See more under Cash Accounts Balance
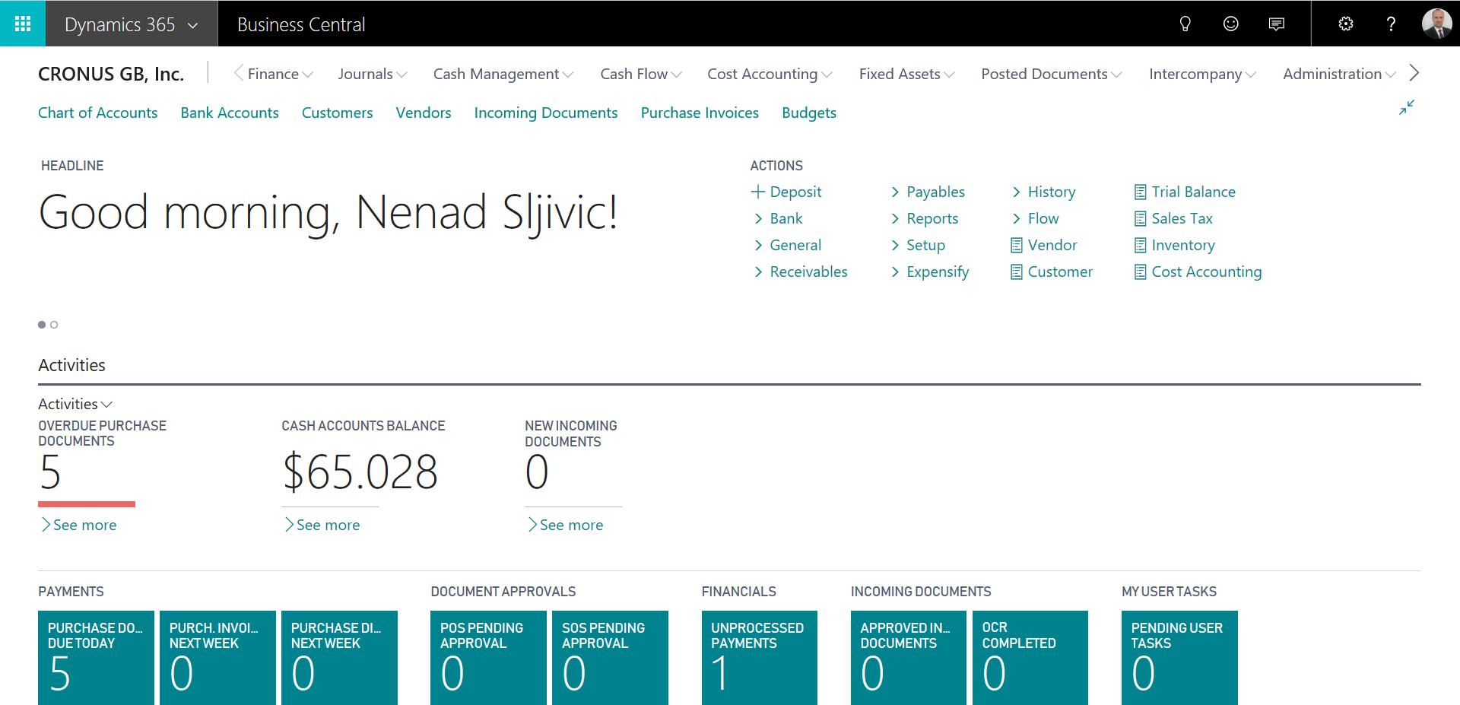 pyautogui.click(x=322, y=525)
